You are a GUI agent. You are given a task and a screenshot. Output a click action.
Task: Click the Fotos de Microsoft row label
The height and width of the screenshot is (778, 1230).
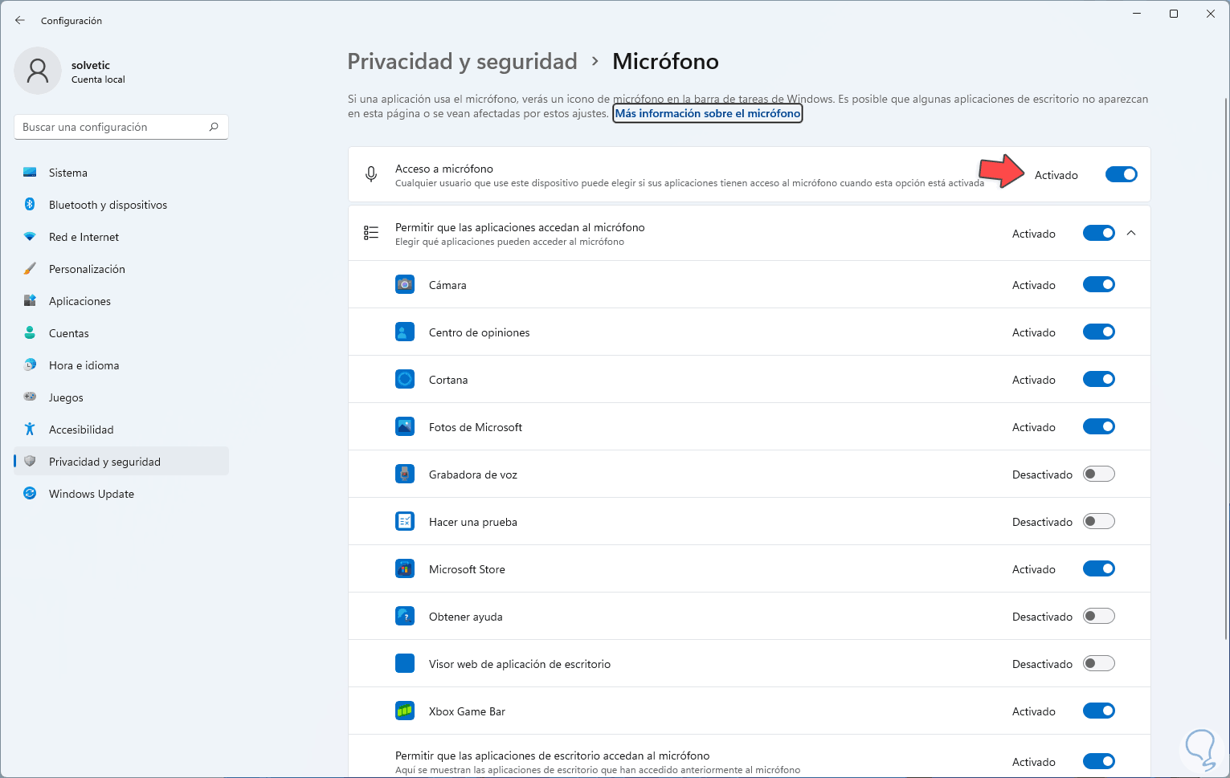point(476,427)
